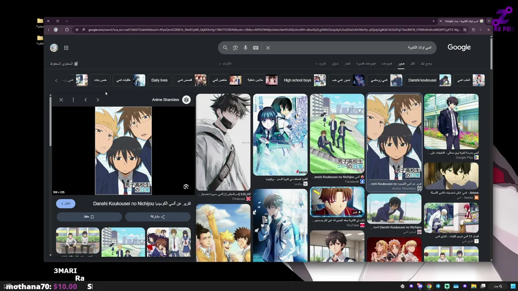The width and height of the screenshot is (518, 291).
Task: Clear the search query with the X icon
Action: click(268, 48)
